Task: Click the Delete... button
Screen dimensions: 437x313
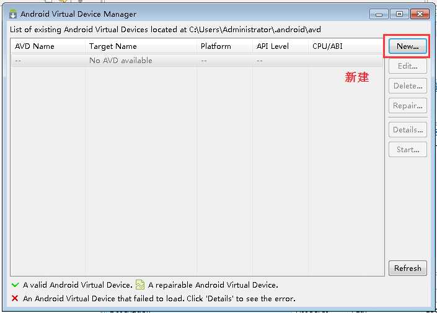Action: click(x=407, y=86)
